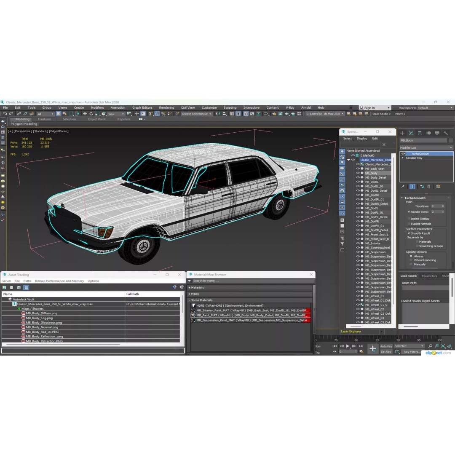Open the Rendering menu
Viewport: 455px width, 455px height.
(166, 108)
